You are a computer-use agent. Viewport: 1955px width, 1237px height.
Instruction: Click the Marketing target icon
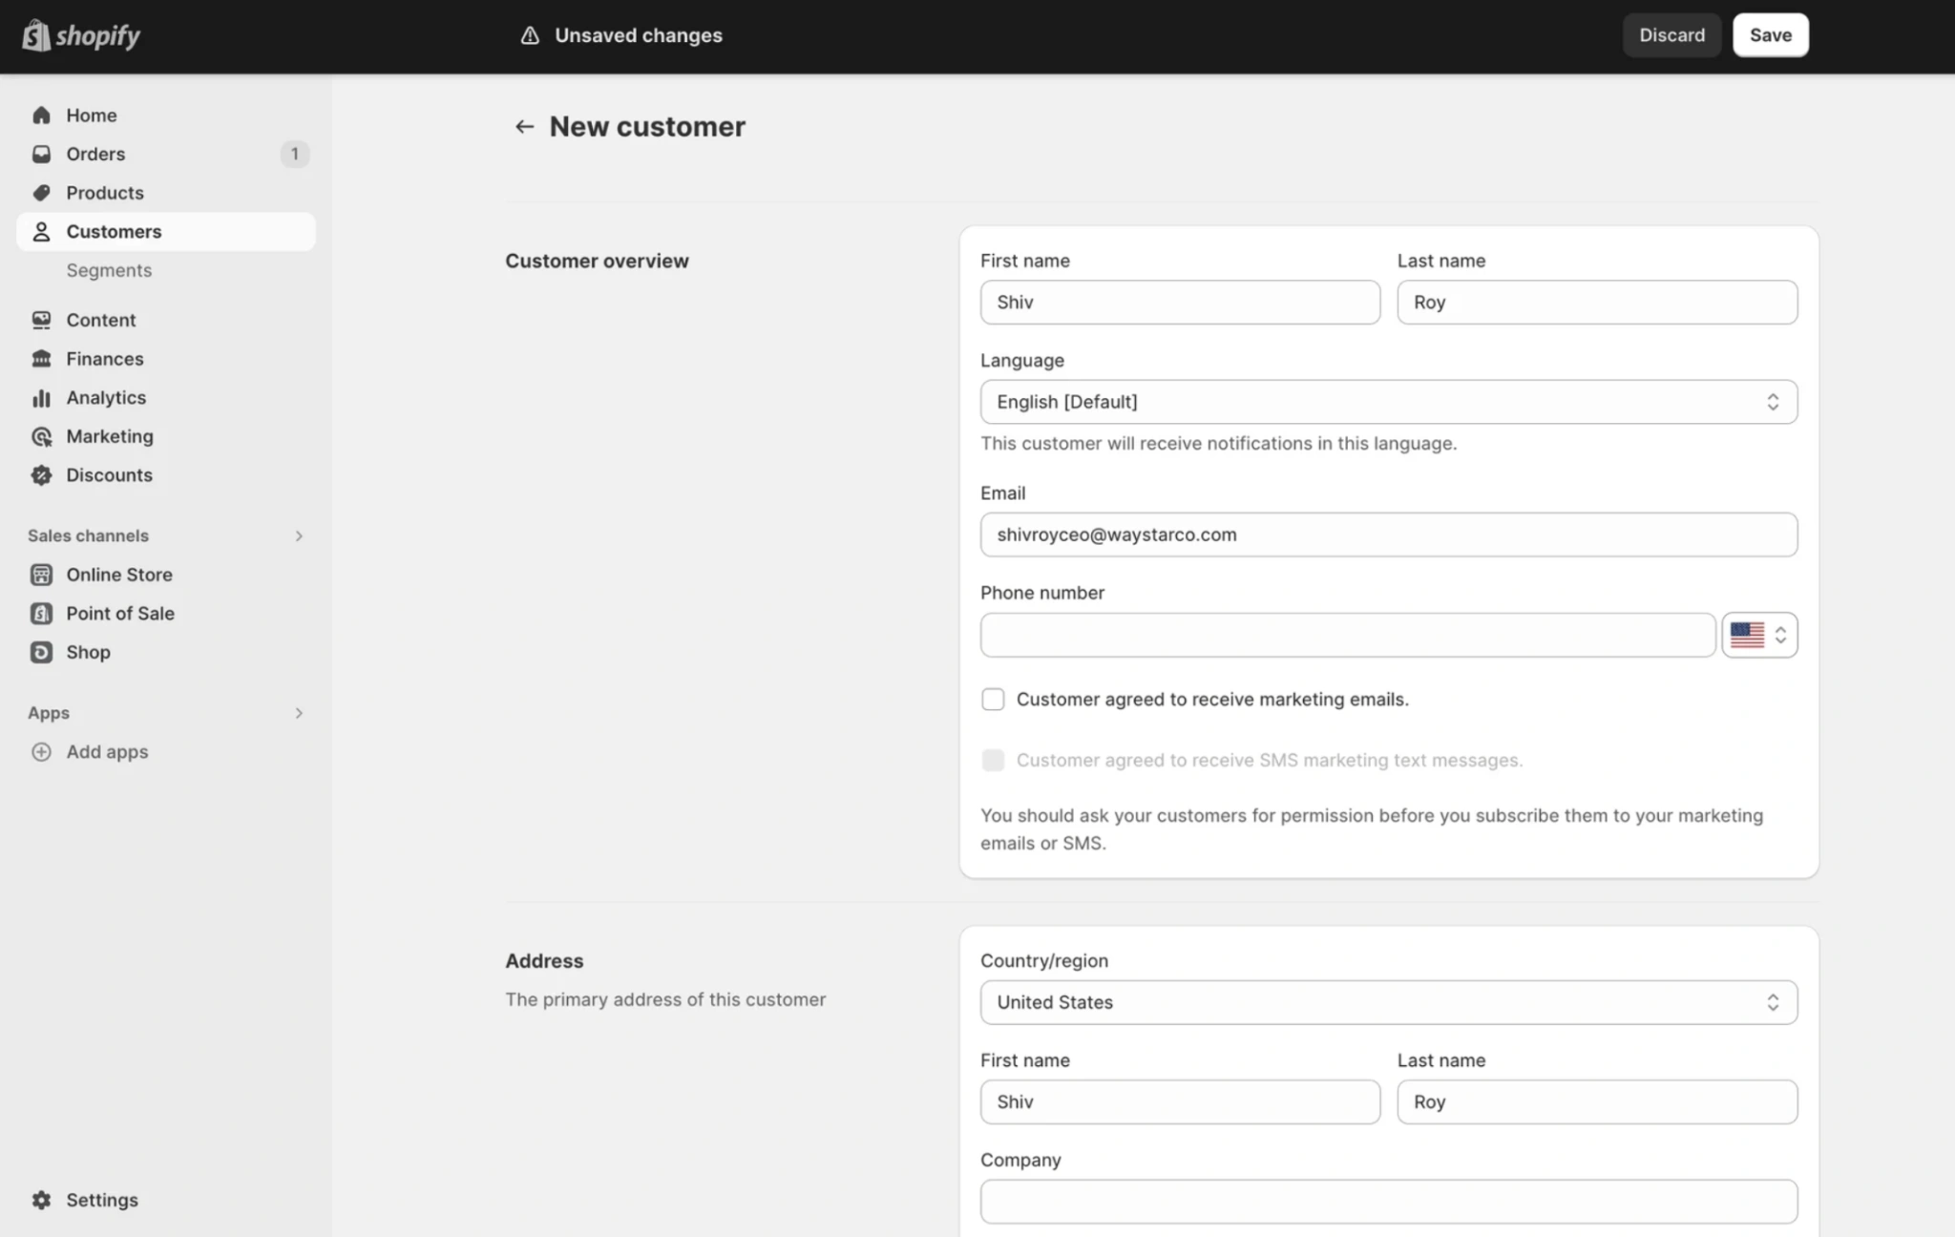tap(41, 436)
